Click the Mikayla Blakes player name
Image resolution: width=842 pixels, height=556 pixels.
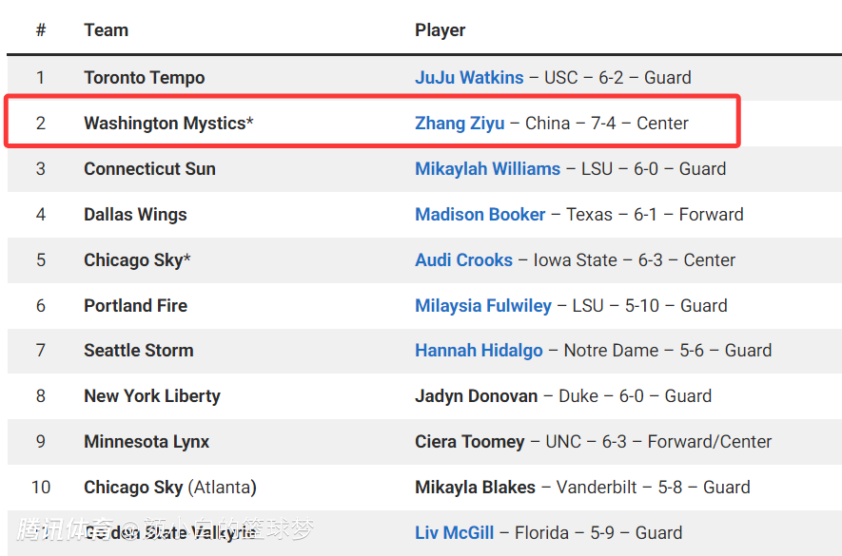pyautogui.click(x=475, y=488)
